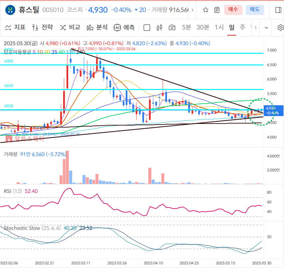Screen dimensions: 284x268
Task: Switch to 5분 timeframe
Action: (x=187, y=27)
